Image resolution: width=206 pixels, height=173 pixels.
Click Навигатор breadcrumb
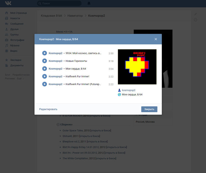pyautogui.click(x=75, y=16)
